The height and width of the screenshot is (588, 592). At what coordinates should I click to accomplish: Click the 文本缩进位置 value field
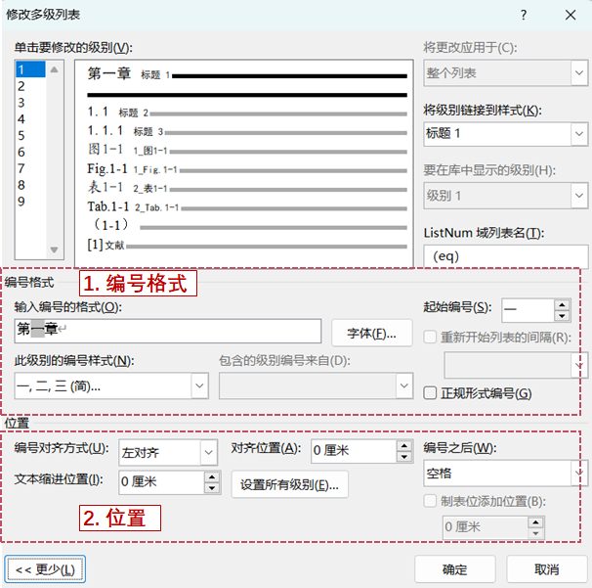[161, 482]
